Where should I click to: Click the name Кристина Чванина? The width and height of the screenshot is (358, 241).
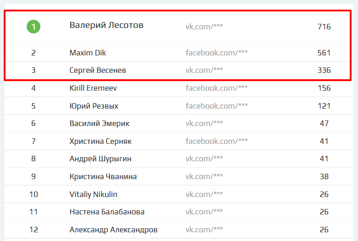pyautogui.click(x=103, y=177)
